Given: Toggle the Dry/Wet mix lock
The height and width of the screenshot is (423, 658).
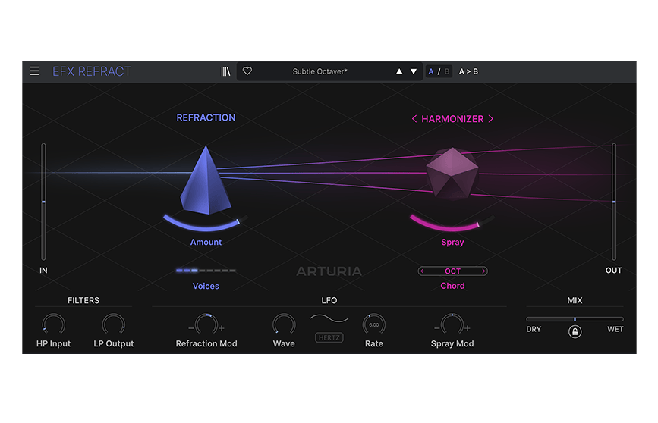Looking at the screenshot, I should click(x=575, y=331).
